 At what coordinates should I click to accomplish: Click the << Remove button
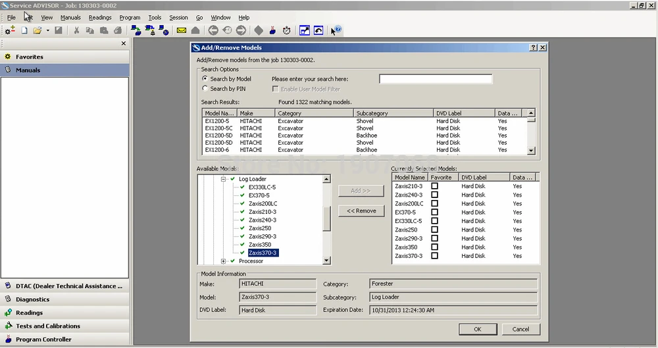[x=361, y=211]
